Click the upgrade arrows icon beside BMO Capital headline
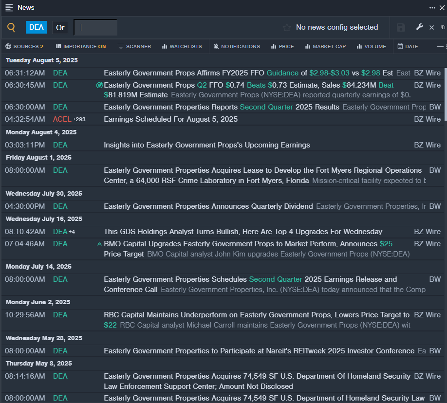The image size is (447, 403). tap(99, 244)
